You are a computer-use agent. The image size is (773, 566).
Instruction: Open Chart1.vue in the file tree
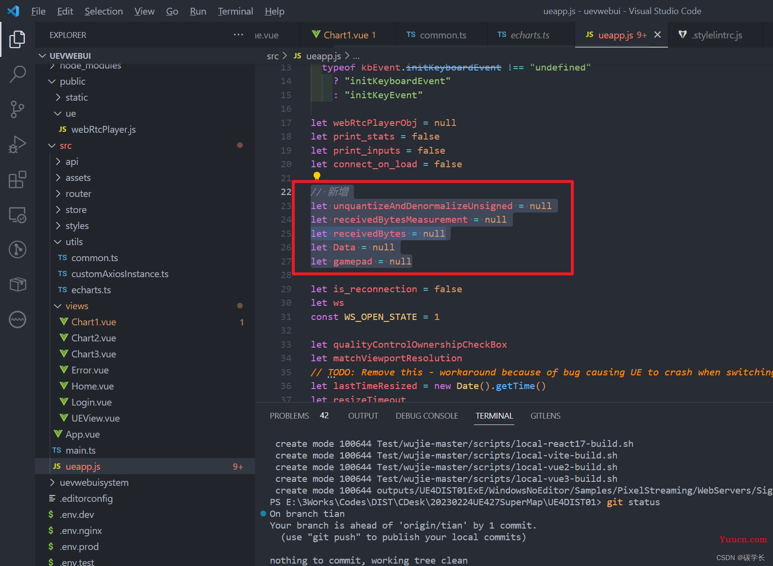click(145, 322)
